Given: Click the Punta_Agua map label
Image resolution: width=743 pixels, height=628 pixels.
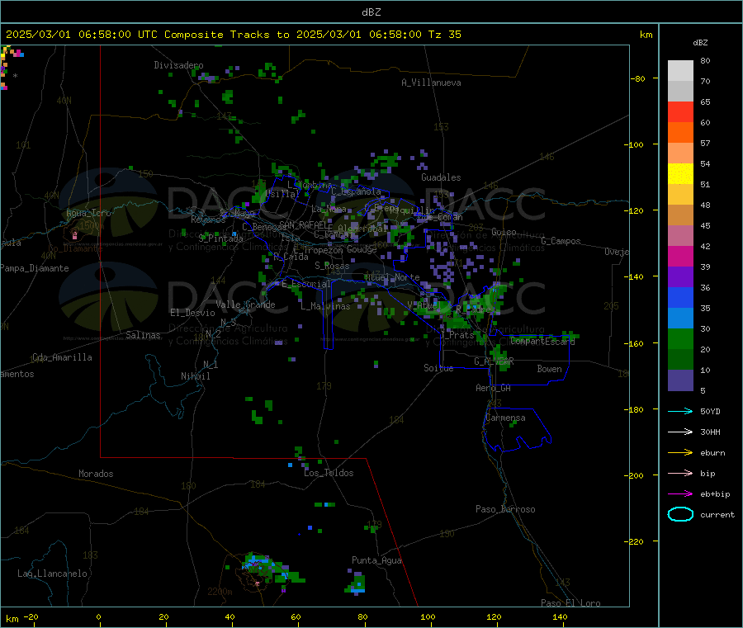Looking at the screenshot, I should [x=376, y=561].
